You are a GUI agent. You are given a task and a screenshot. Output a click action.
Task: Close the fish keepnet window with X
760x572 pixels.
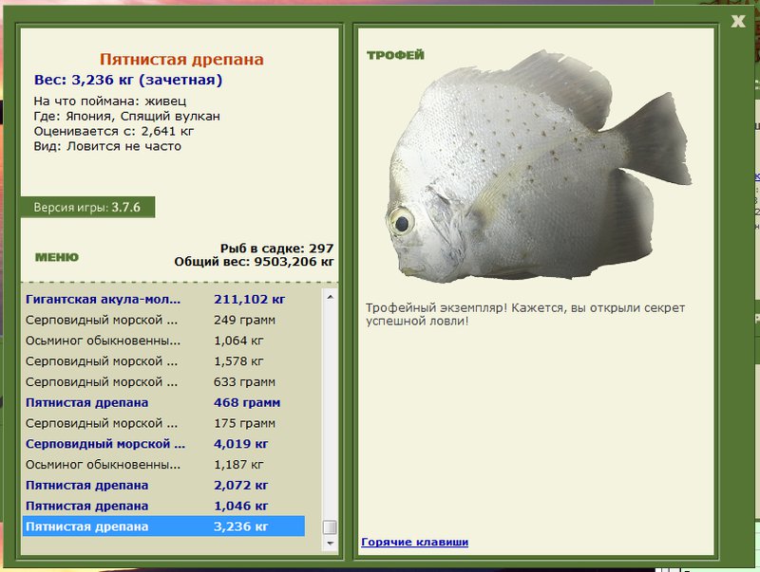coord(738,21)
